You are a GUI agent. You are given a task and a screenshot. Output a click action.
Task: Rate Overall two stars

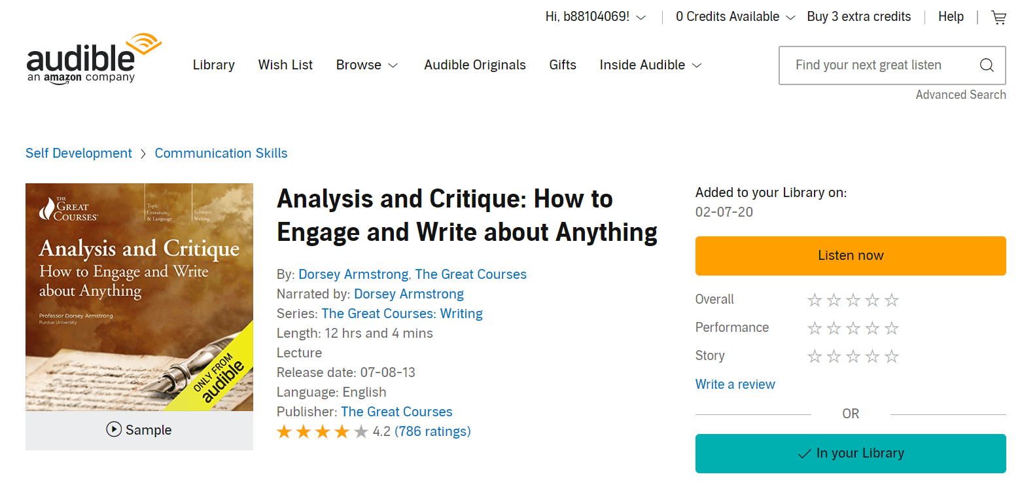834,300
